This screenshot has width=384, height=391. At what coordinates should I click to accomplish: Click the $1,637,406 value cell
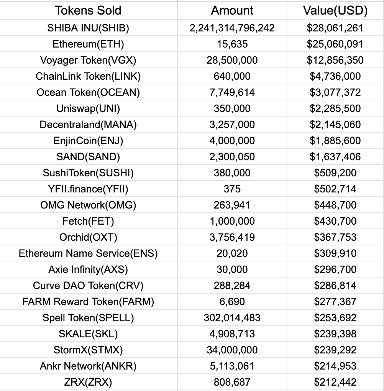[x=335, y=157]
